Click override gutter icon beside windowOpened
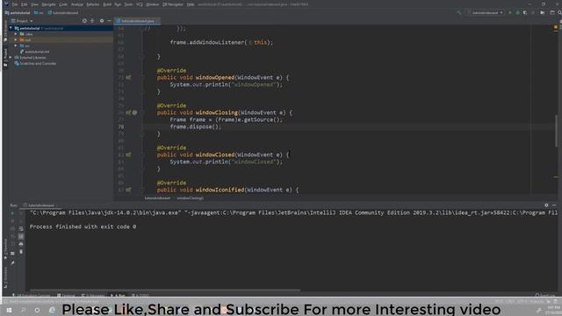Screen dimensions: 562x316 [x=128, y=77]
